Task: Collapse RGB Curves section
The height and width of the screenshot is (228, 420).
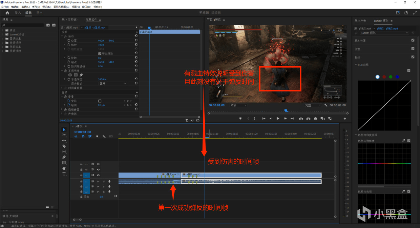Action: (x=356, y=65)
